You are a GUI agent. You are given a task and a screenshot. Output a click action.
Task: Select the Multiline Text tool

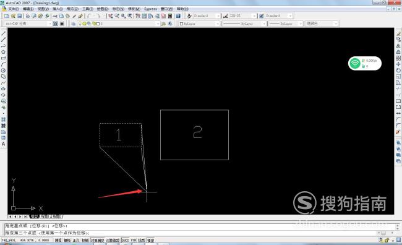(x=3, y=144)
